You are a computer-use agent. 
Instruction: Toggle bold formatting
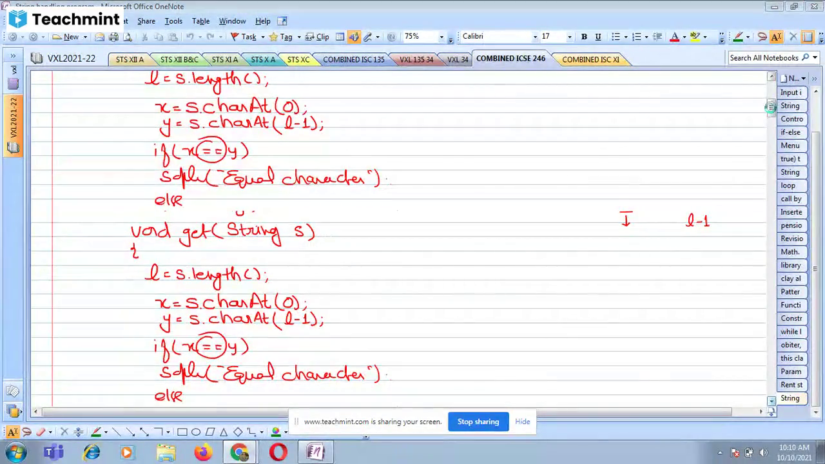pos(584,37)
